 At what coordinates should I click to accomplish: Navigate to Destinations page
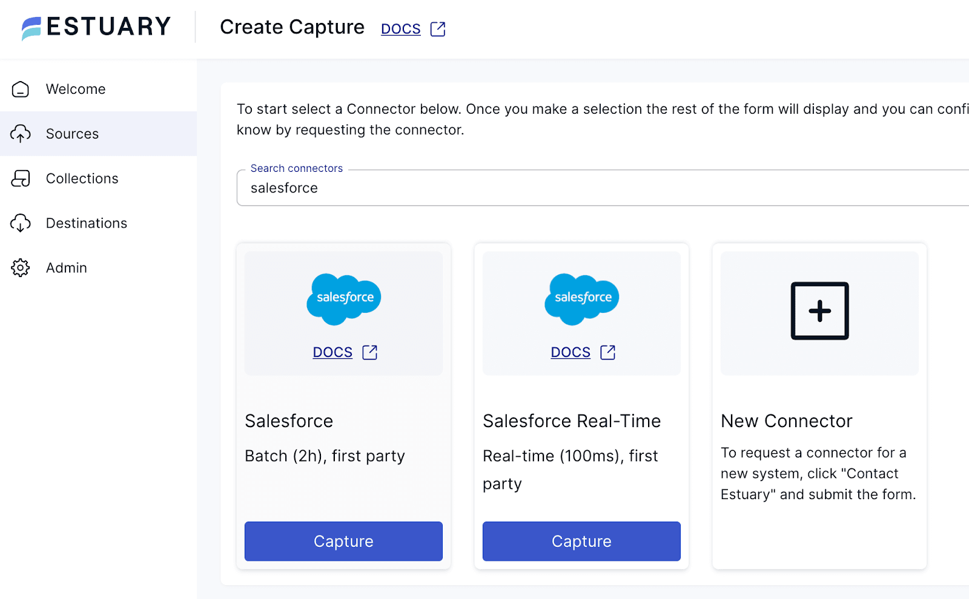click(87, 223)
